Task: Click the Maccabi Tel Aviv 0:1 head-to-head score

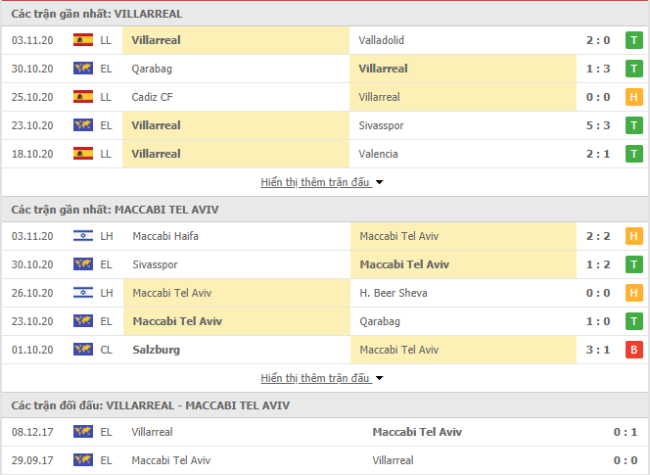Action: click(626, 432)
